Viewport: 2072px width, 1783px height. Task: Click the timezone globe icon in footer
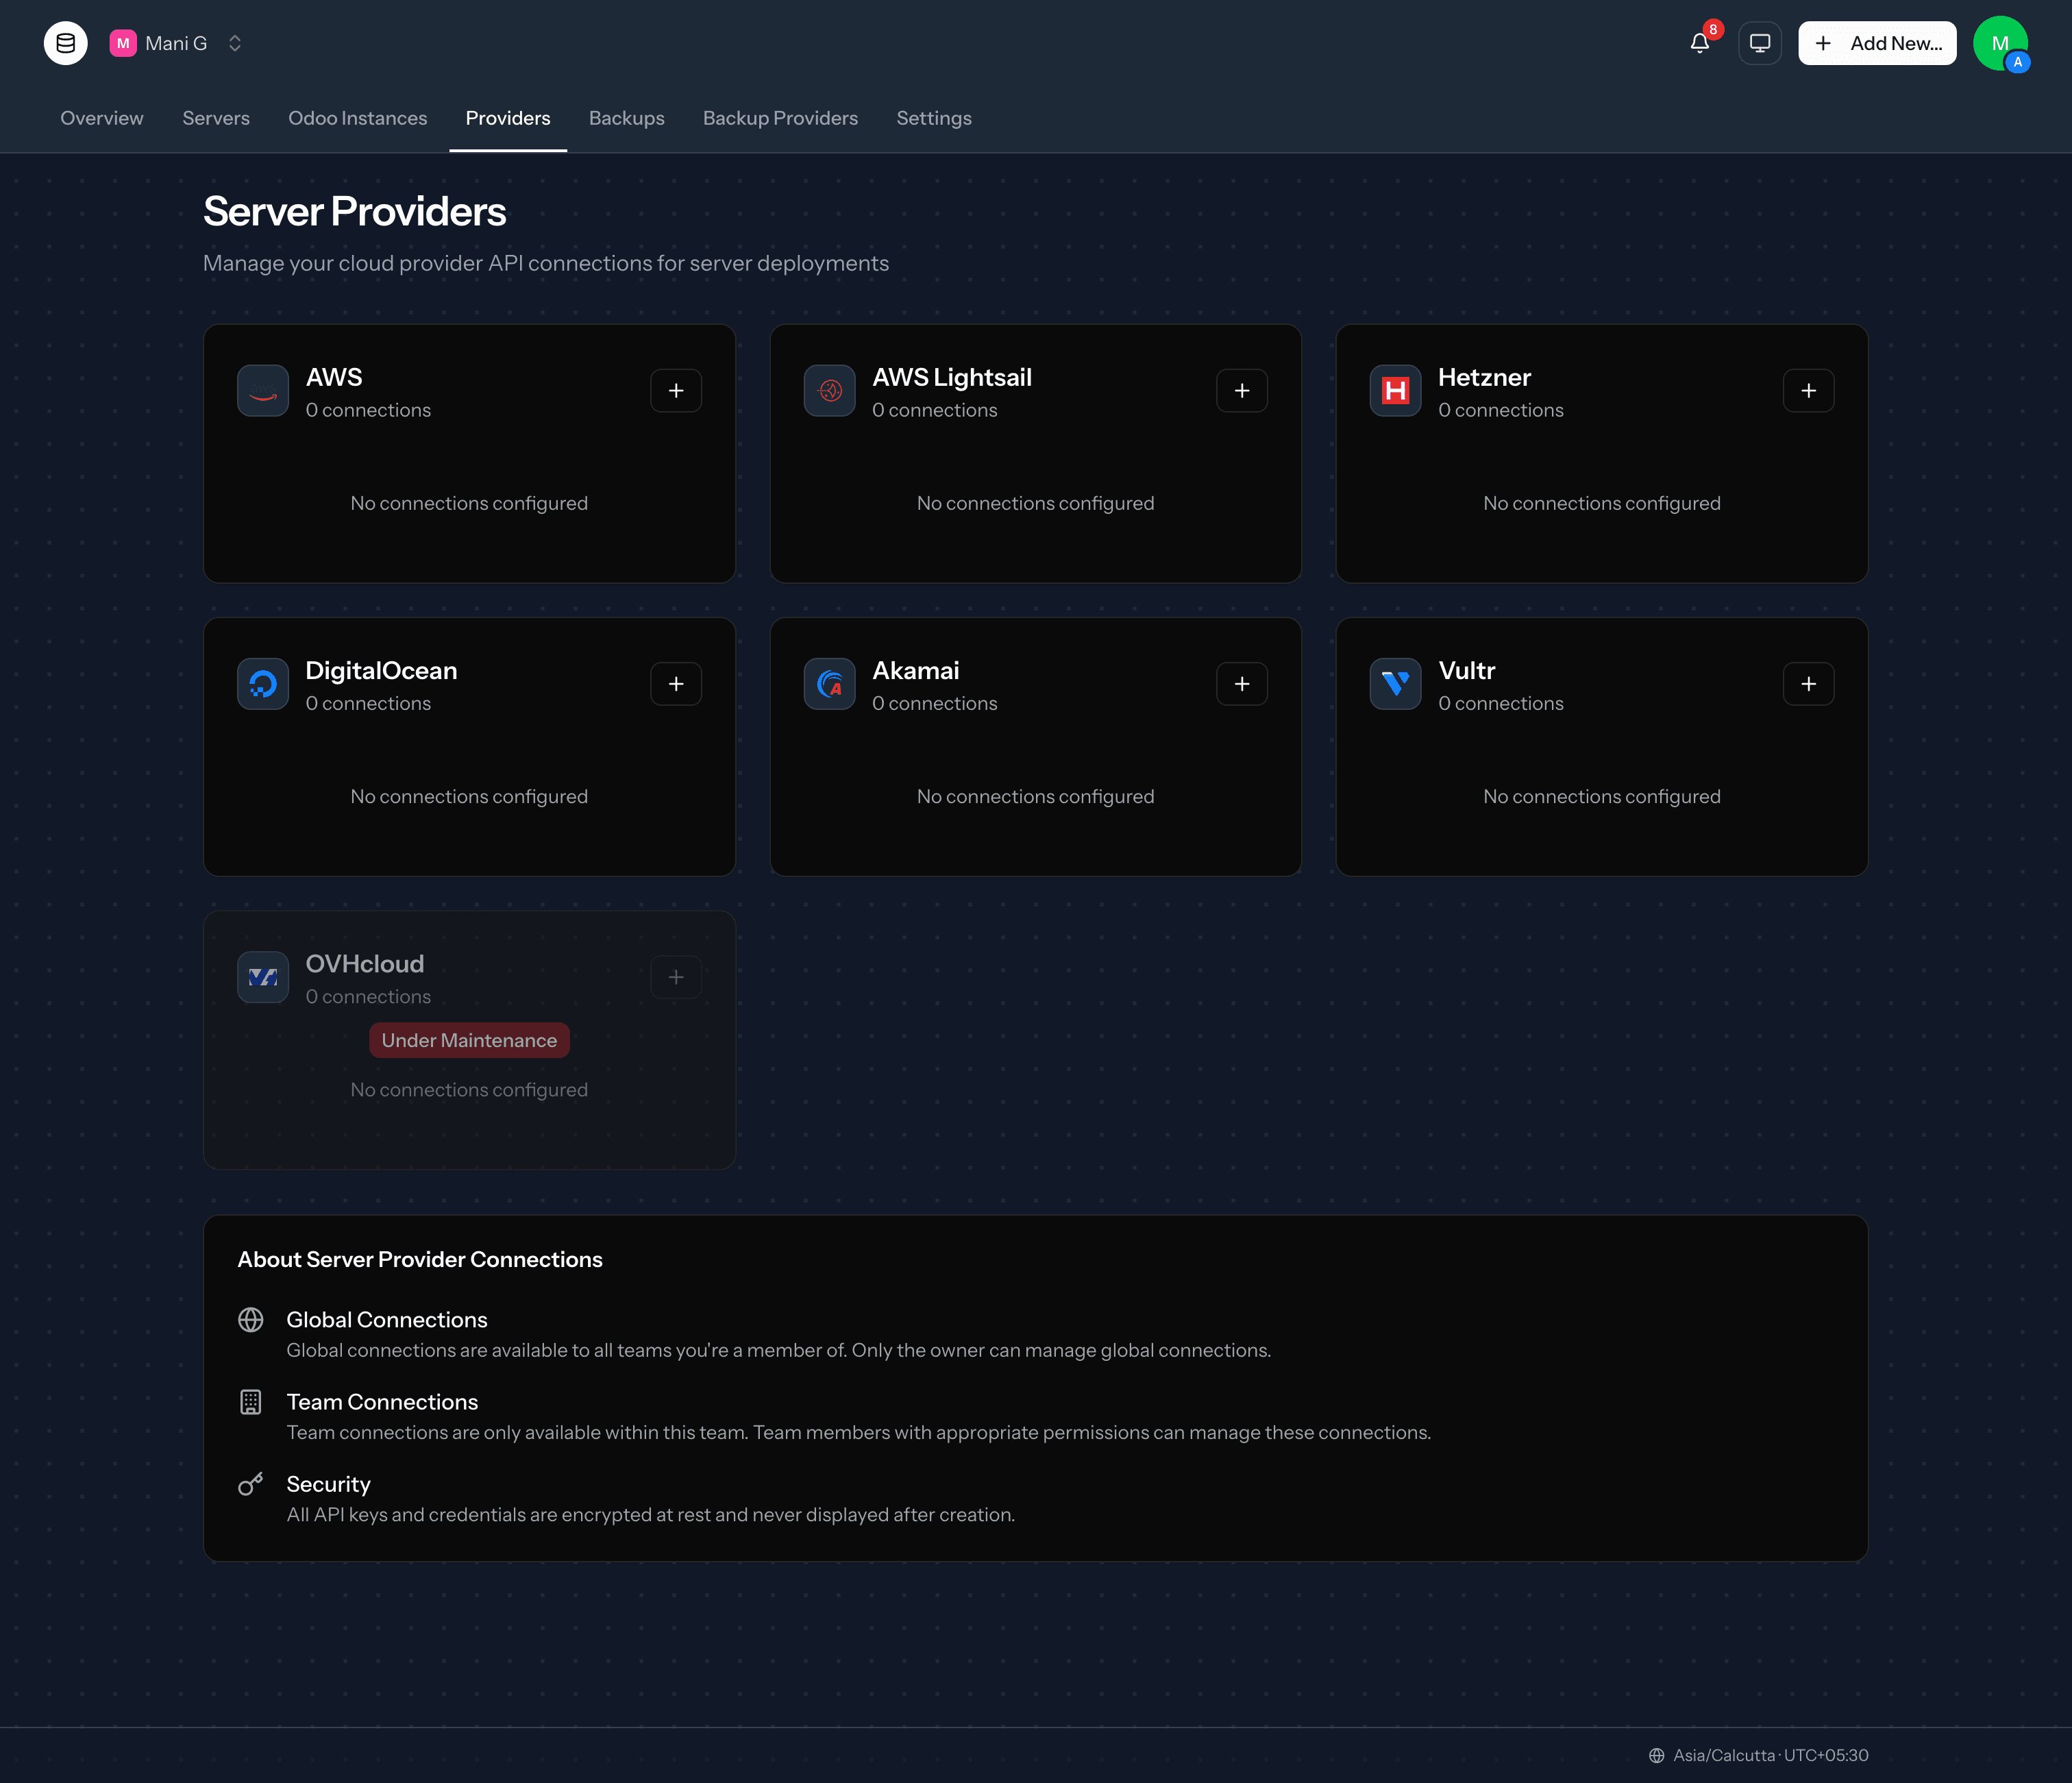pyautogui.click(x=1657, y=1755)
